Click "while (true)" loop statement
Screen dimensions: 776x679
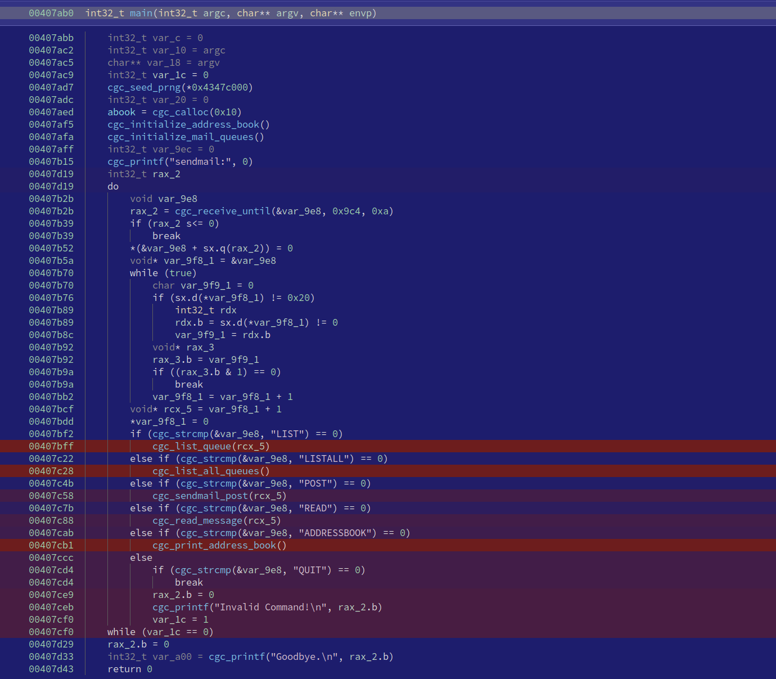[164, 273]
